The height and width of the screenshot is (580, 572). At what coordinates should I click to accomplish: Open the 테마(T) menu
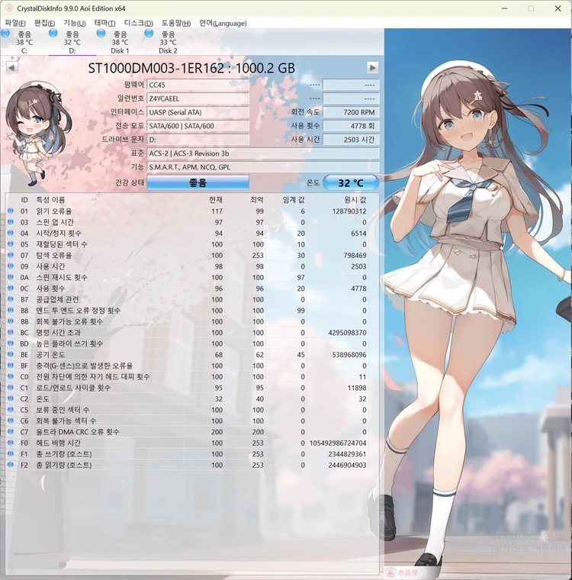[x=104, y=24]
